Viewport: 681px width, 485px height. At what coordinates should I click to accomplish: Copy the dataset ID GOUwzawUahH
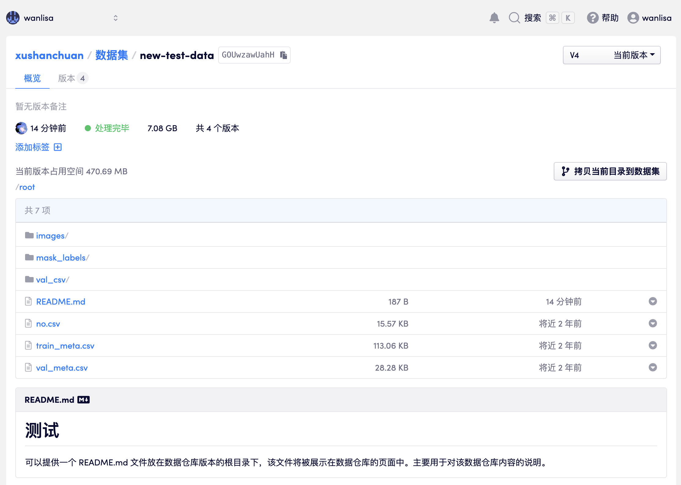[x=284, y=55]
